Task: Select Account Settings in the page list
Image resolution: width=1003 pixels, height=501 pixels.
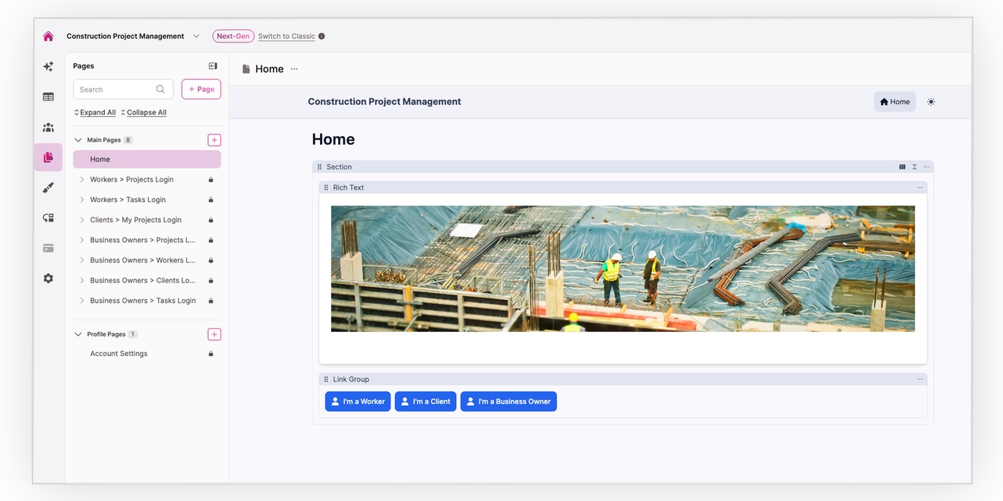Action: (x=119, y=354)
